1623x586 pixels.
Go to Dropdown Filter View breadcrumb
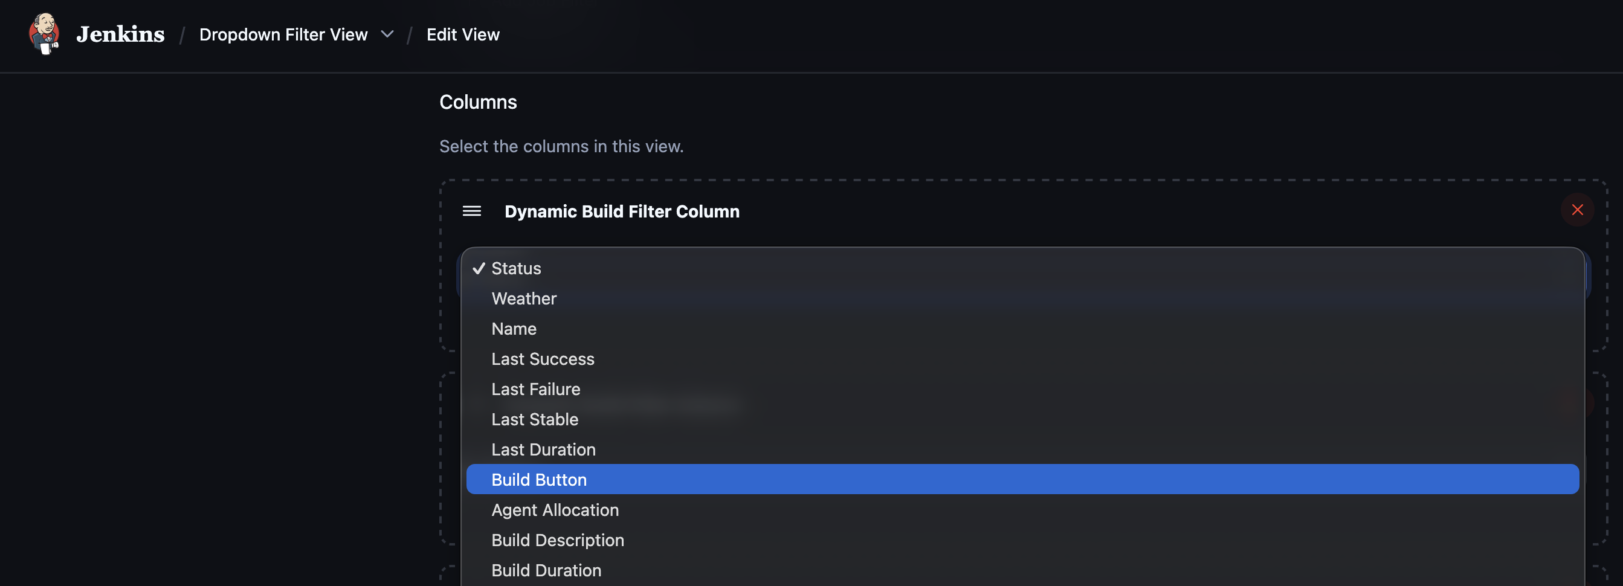[283, 34]
